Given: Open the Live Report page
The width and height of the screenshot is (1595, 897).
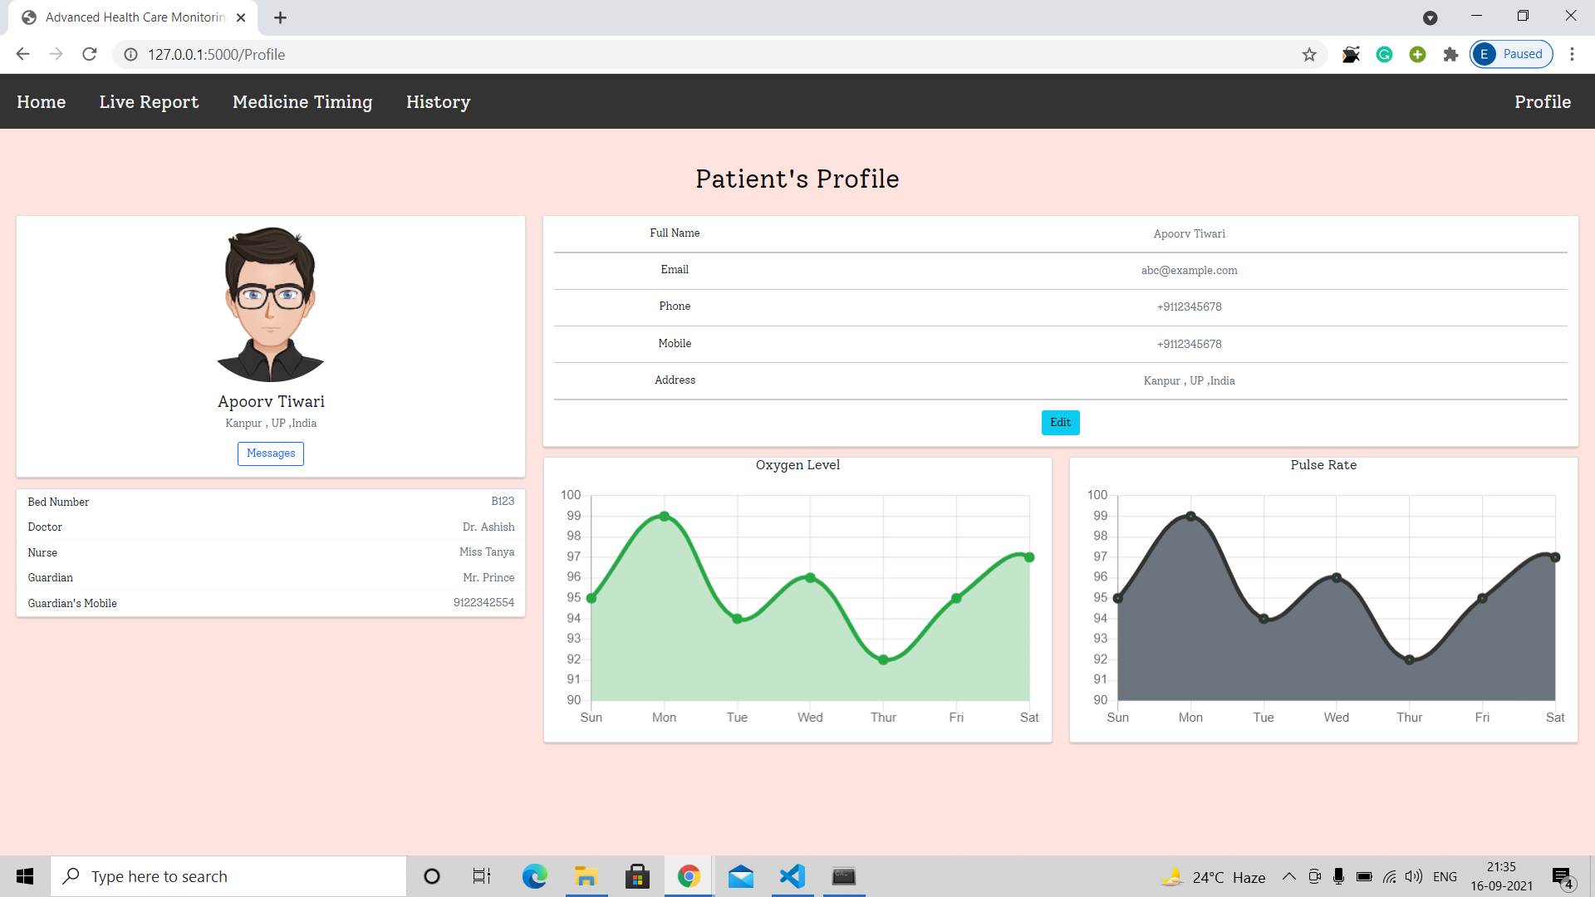Looking at the screenshot, I should click(x=149, y=101).
